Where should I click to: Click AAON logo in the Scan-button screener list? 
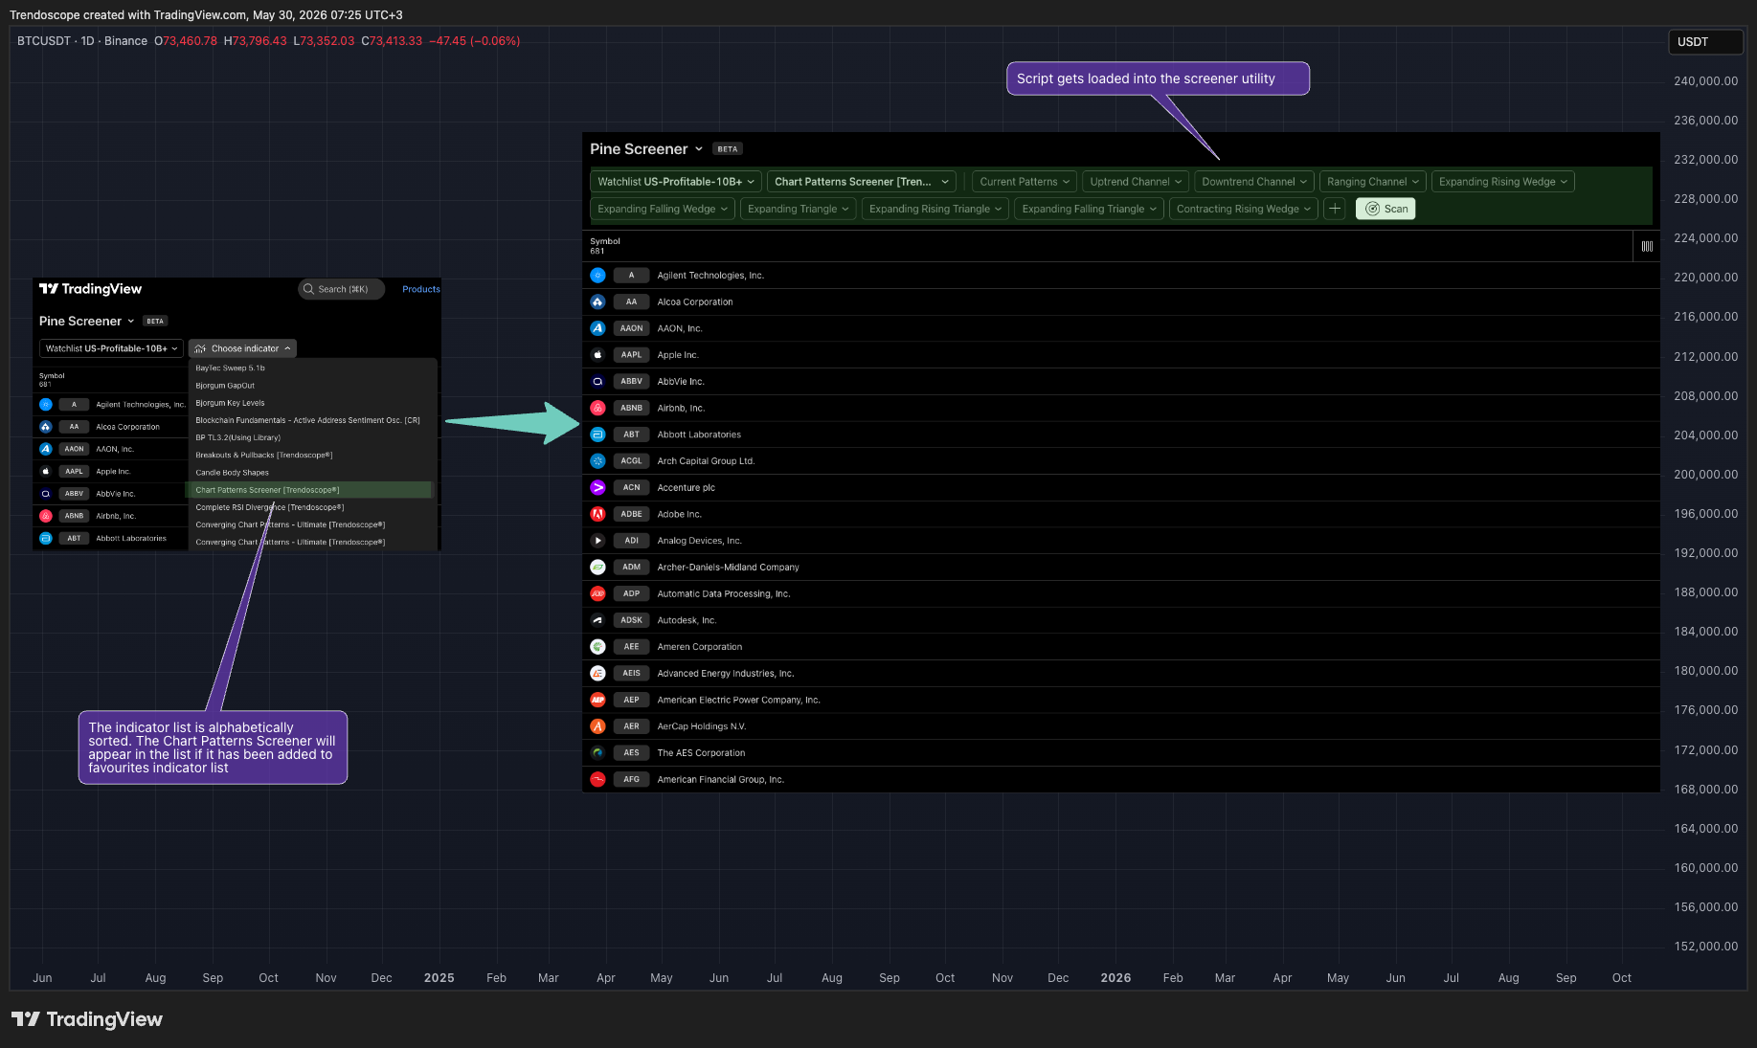click(x=597, y=328)
